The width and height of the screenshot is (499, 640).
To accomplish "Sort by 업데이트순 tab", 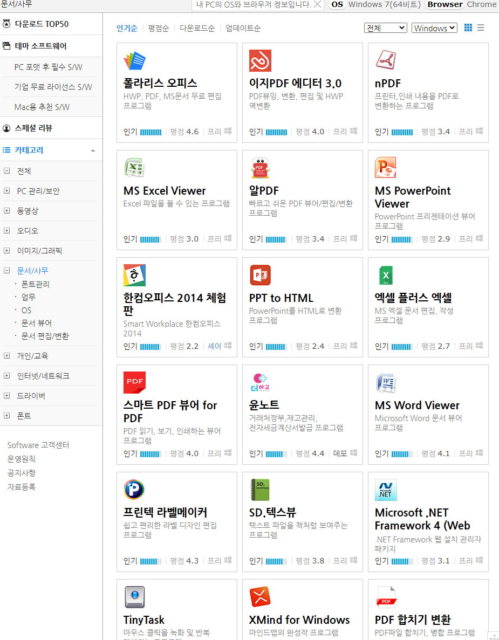I will (243, 28).
